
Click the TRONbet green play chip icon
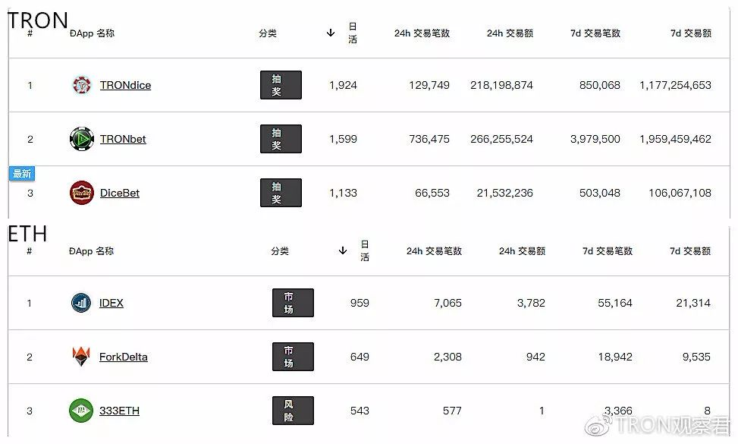81,139
